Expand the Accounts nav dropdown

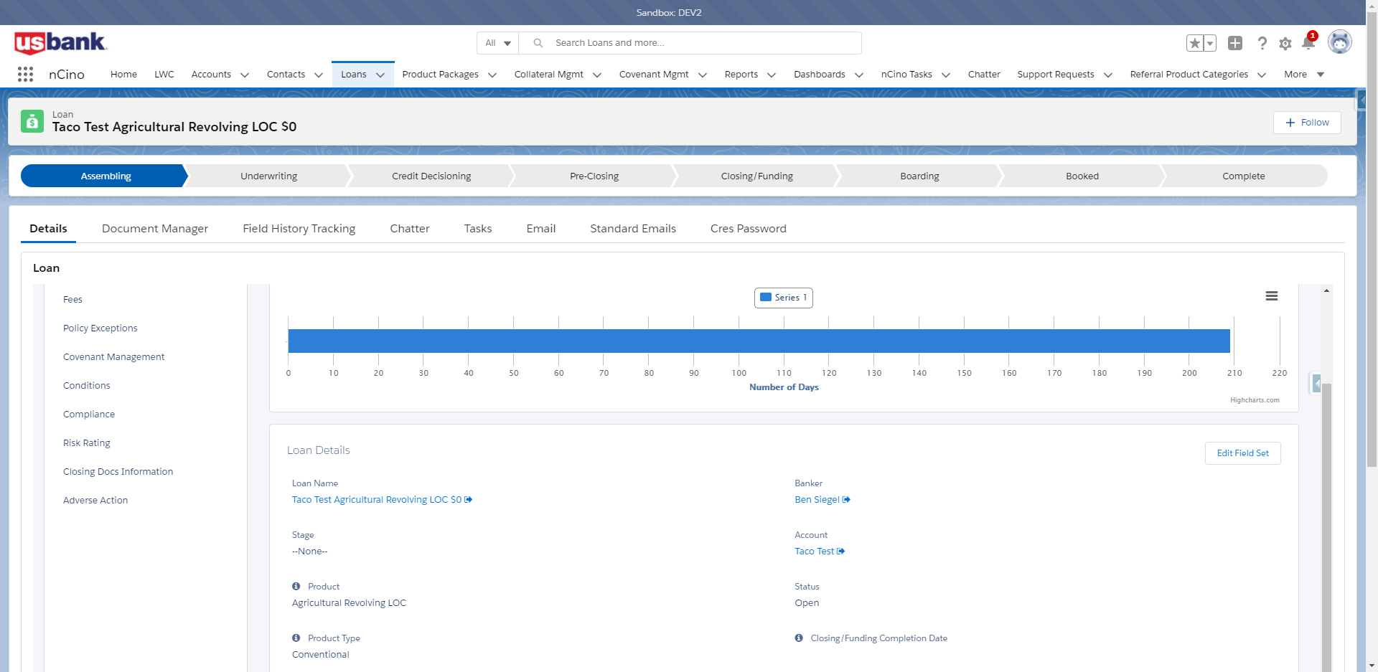pos(244,75)
